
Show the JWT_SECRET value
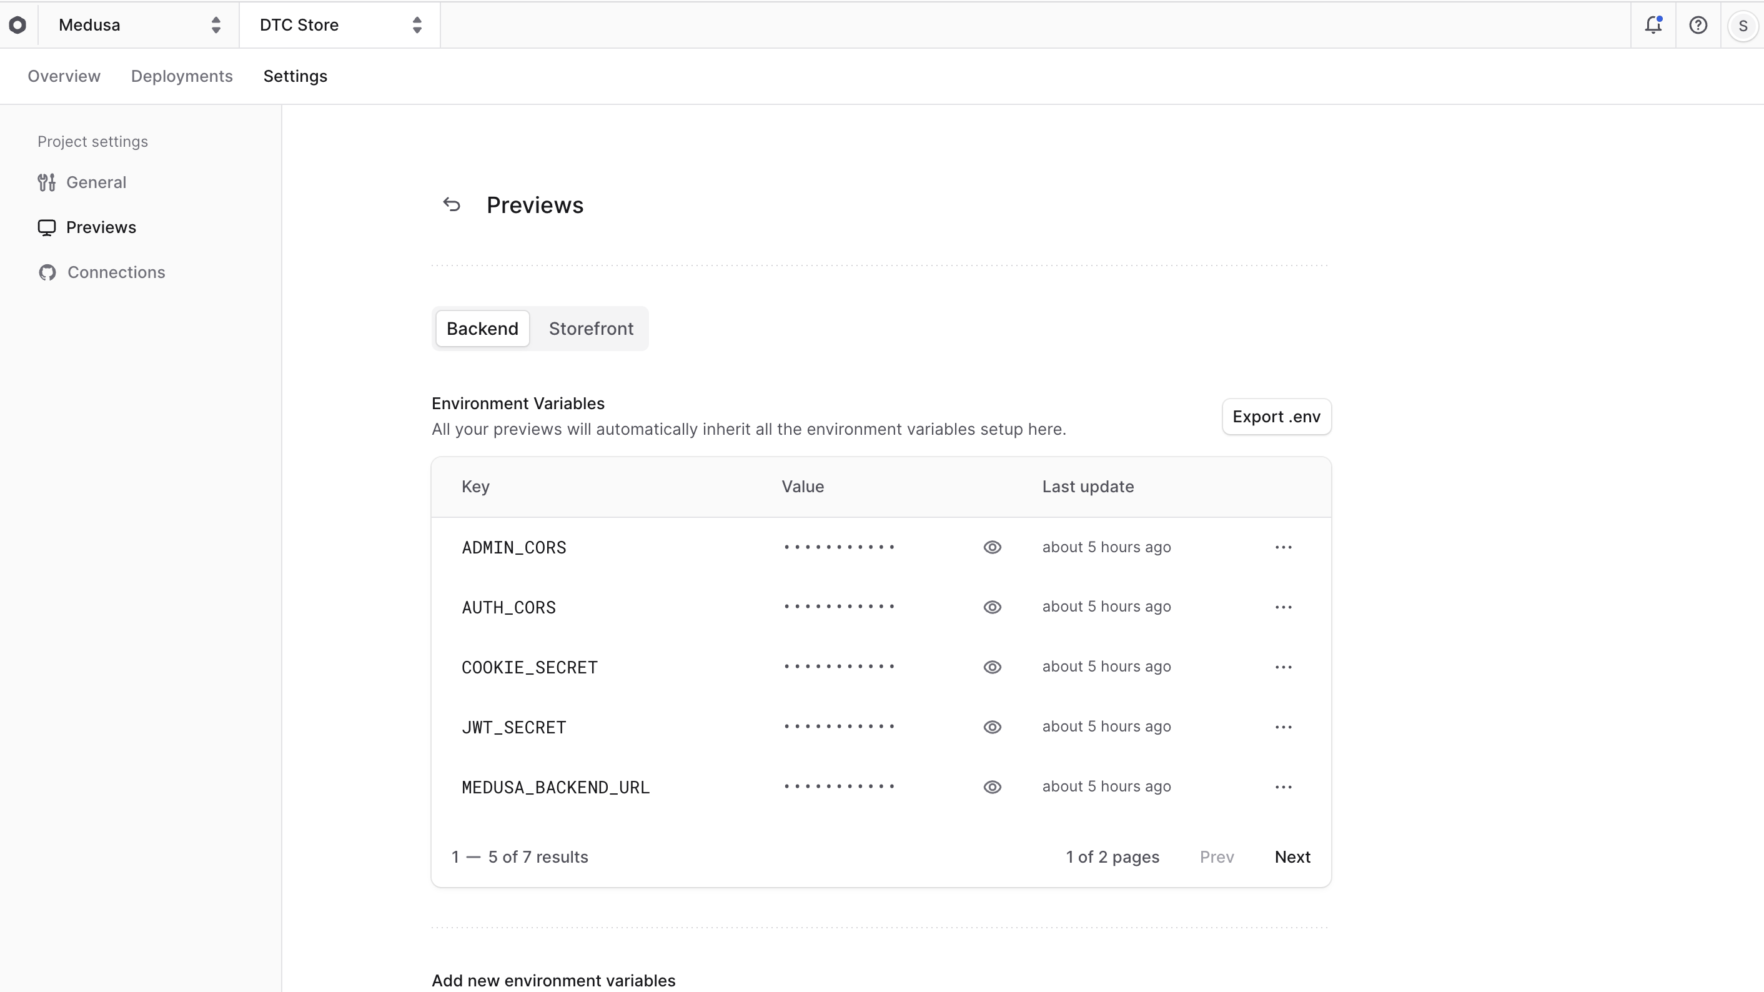[992, 727]
